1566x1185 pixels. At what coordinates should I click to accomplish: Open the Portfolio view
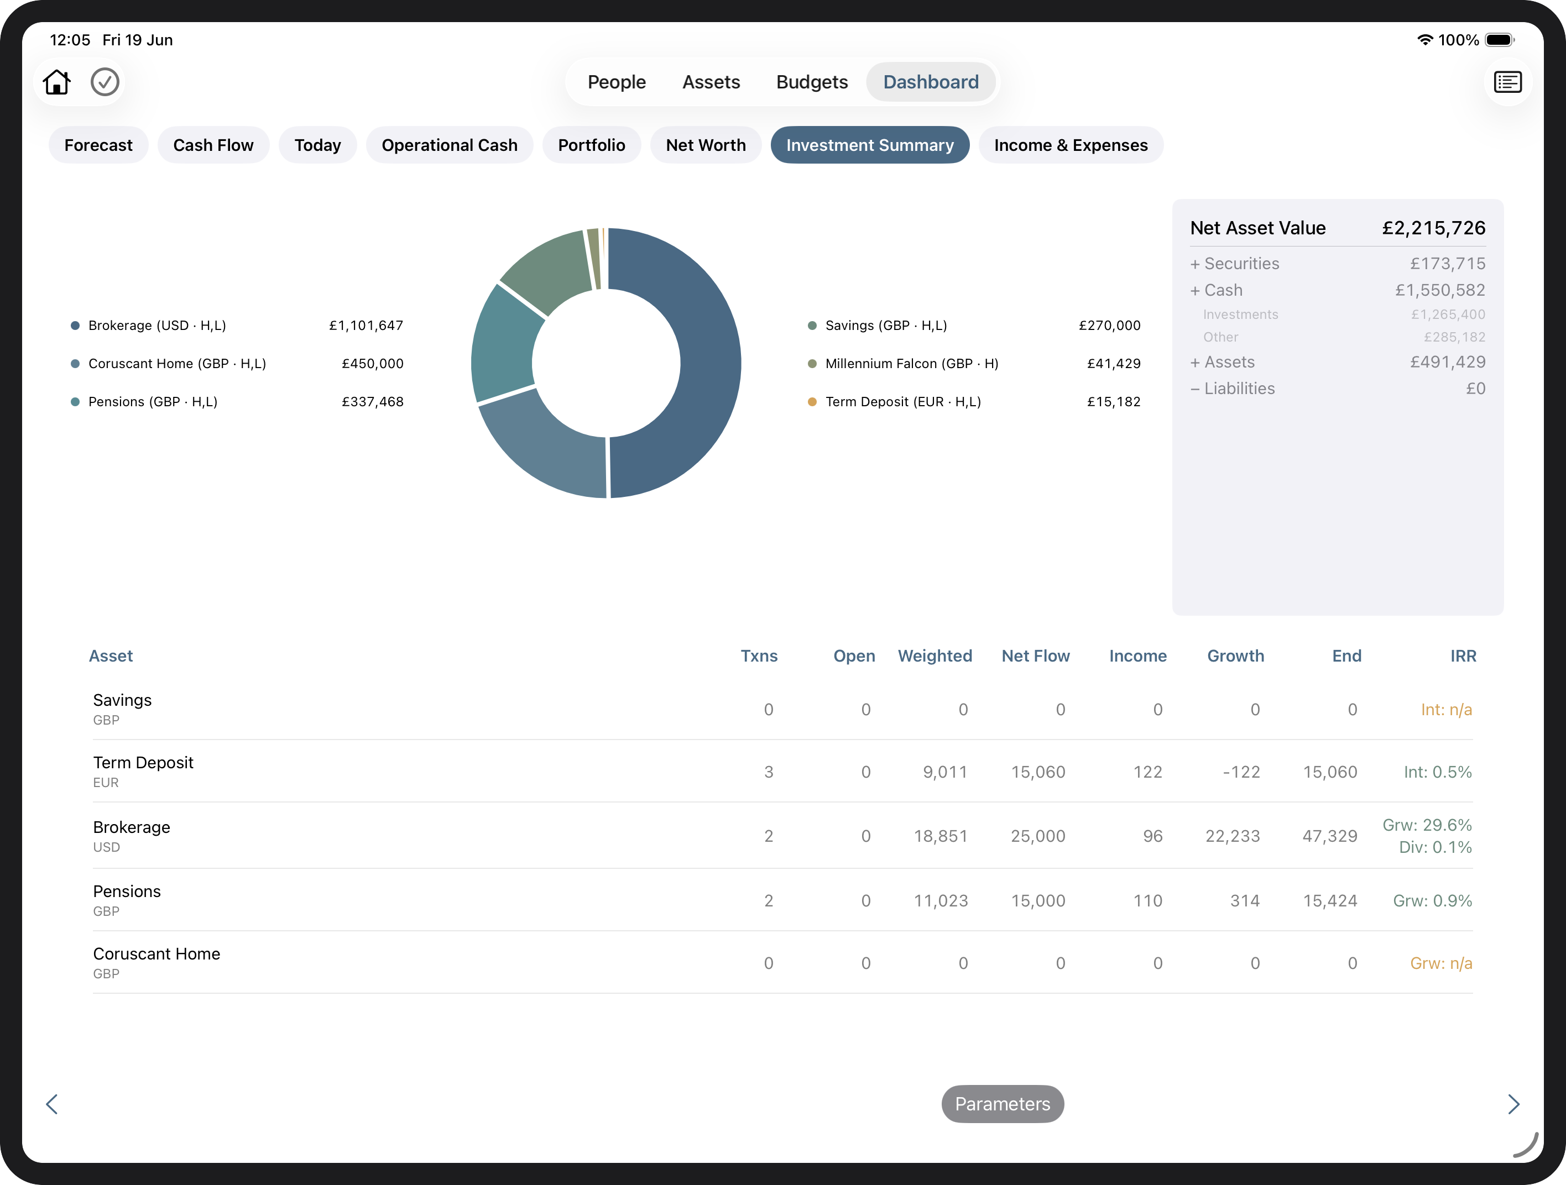(591, 145)
